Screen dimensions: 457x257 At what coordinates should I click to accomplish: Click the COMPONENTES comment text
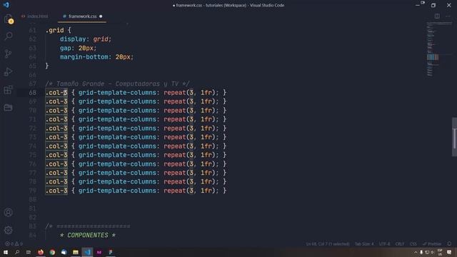tap(87, 235)
